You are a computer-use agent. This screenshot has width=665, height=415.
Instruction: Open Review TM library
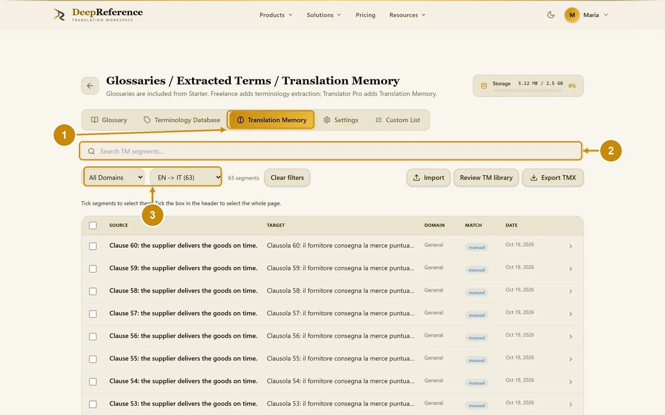[486, 177]
